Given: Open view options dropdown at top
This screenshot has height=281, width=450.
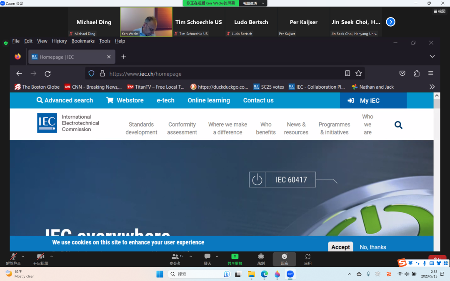Looking at the screenshot, I should coord(253,3).
